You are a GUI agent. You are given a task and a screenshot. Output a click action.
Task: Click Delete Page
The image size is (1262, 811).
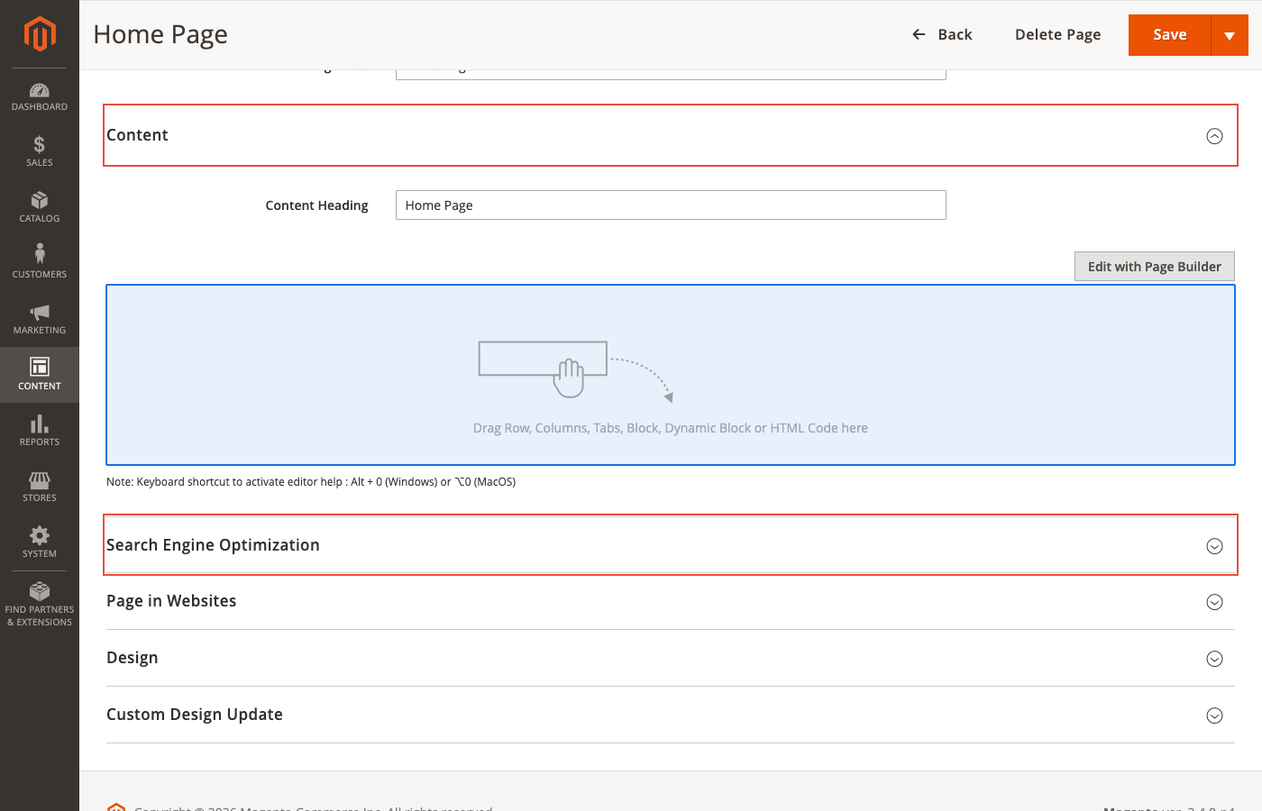coord(1057,34)
